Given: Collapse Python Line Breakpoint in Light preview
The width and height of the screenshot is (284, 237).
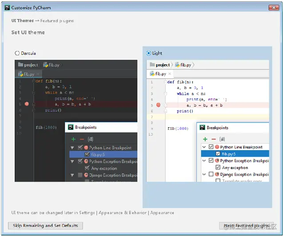Looking at the screenshot, I should [x=204, y=147].
